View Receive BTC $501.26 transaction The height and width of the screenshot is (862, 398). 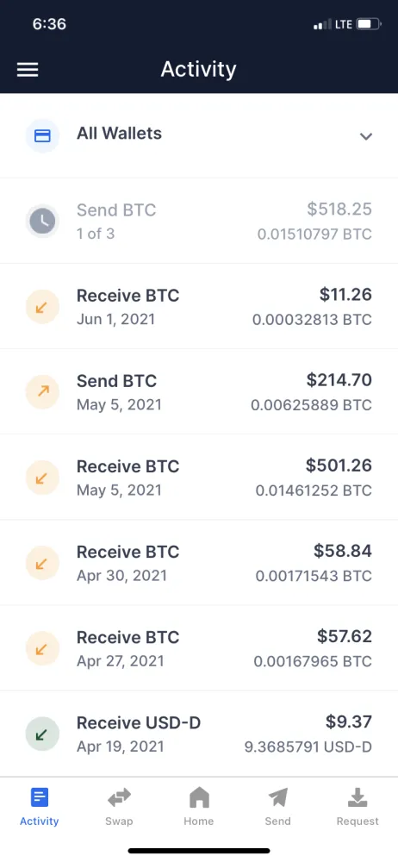tap(199, 478)
